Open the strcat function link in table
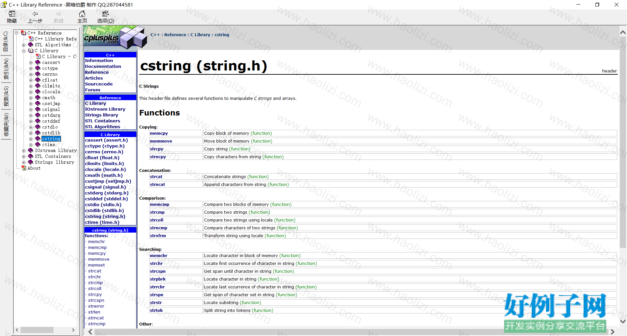The width and height of the screenshot is (627, 336). 156,176
